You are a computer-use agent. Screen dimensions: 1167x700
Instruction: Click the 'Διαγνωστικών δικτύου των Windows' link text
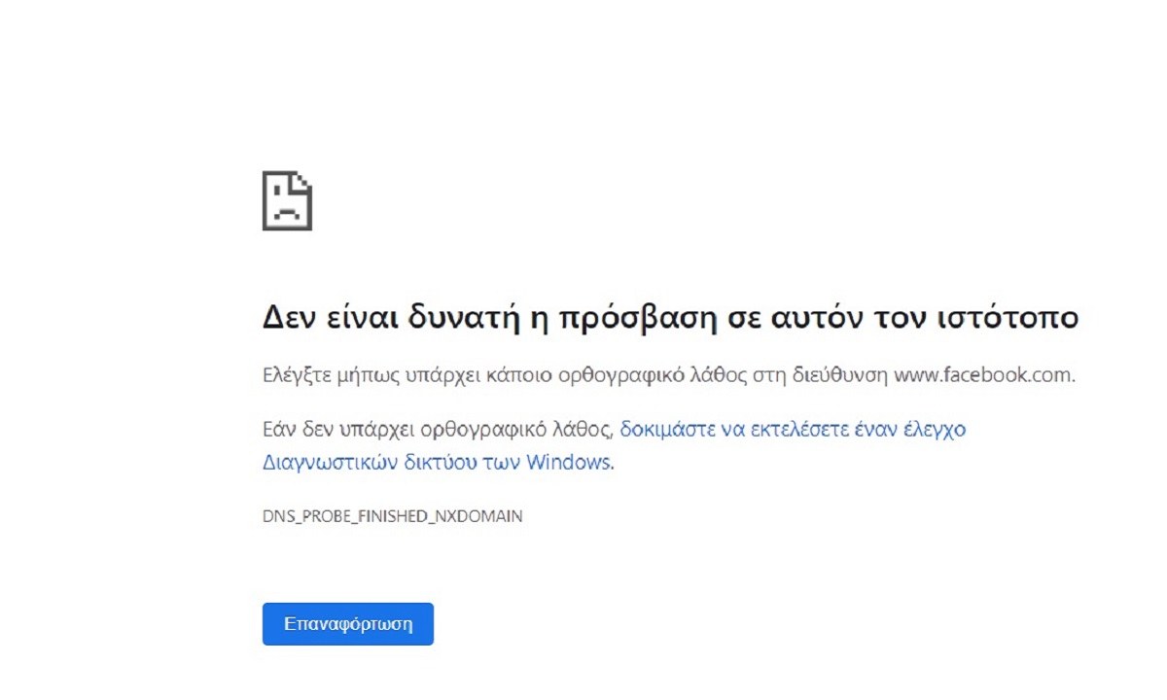point(438,463)
